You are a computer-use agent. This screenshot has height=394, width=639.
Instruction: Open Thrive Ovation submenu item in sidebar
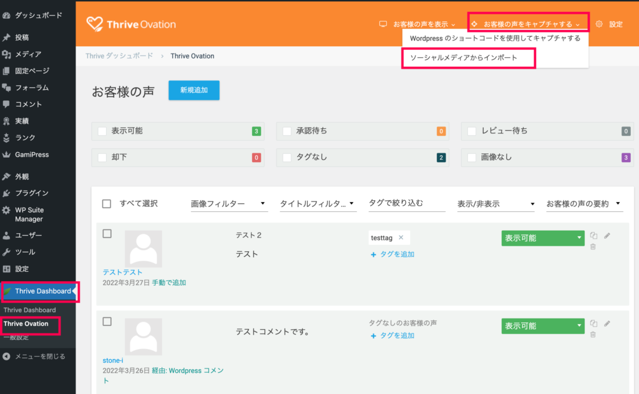click(x=26, y=324)
